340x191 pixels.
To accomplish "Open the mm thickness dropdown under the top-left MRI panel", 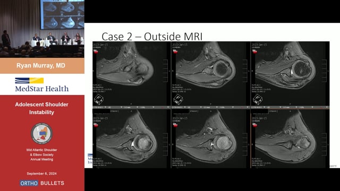I will click(131, 107).
